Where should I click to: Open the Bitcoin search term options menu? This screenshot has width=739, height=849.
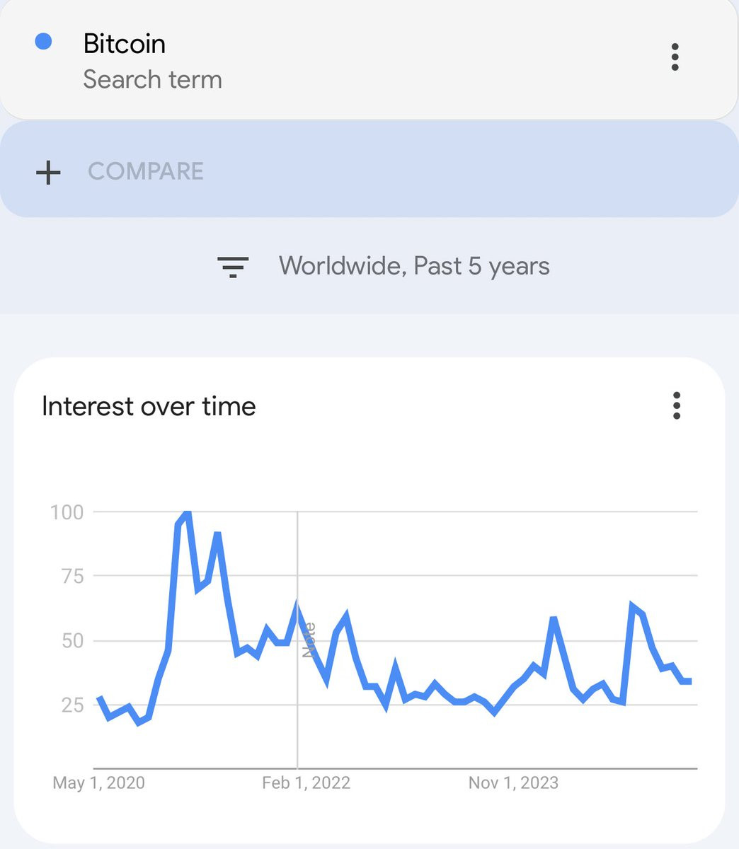(675, 57)
